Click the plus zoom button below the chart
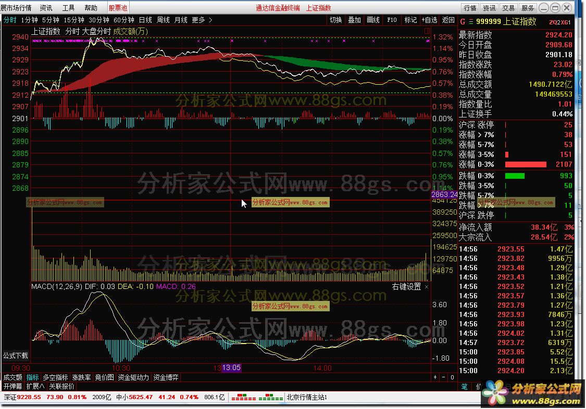The image size is (586, 409). click(x=435, y=377)
